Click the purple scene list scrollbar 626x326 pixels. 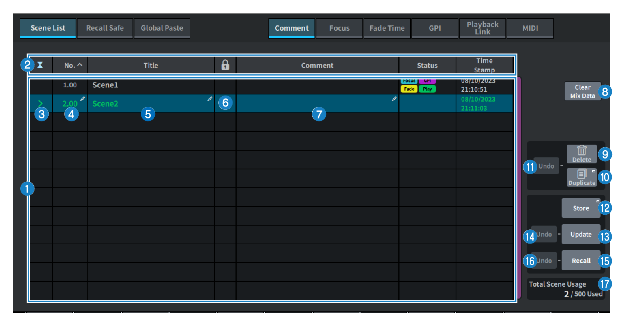point(519,187)
